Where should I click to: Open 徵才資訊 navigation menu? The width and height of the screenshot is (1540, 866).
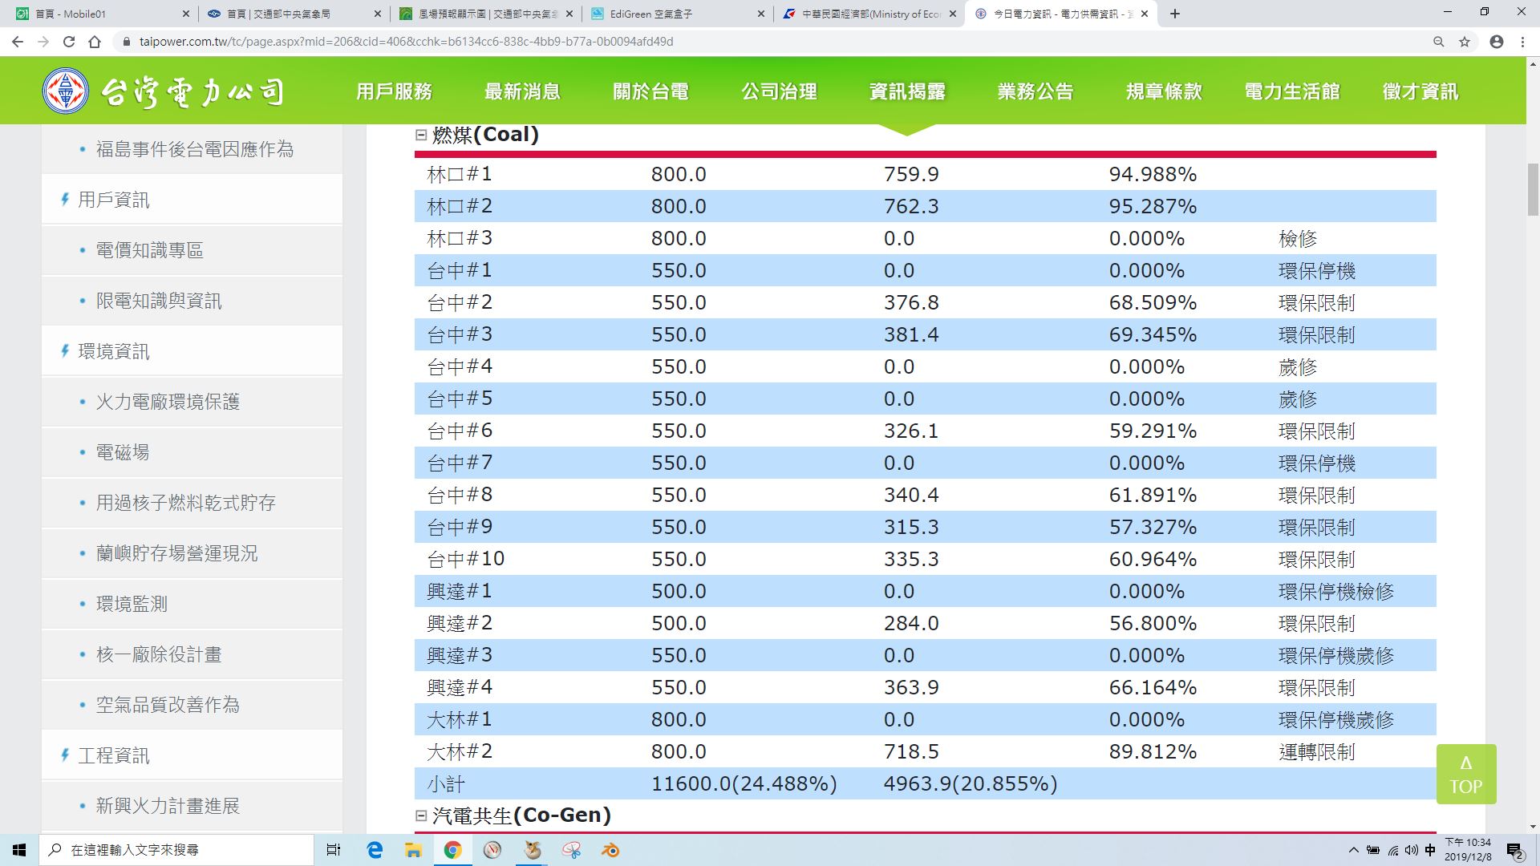pos(1420,91)
